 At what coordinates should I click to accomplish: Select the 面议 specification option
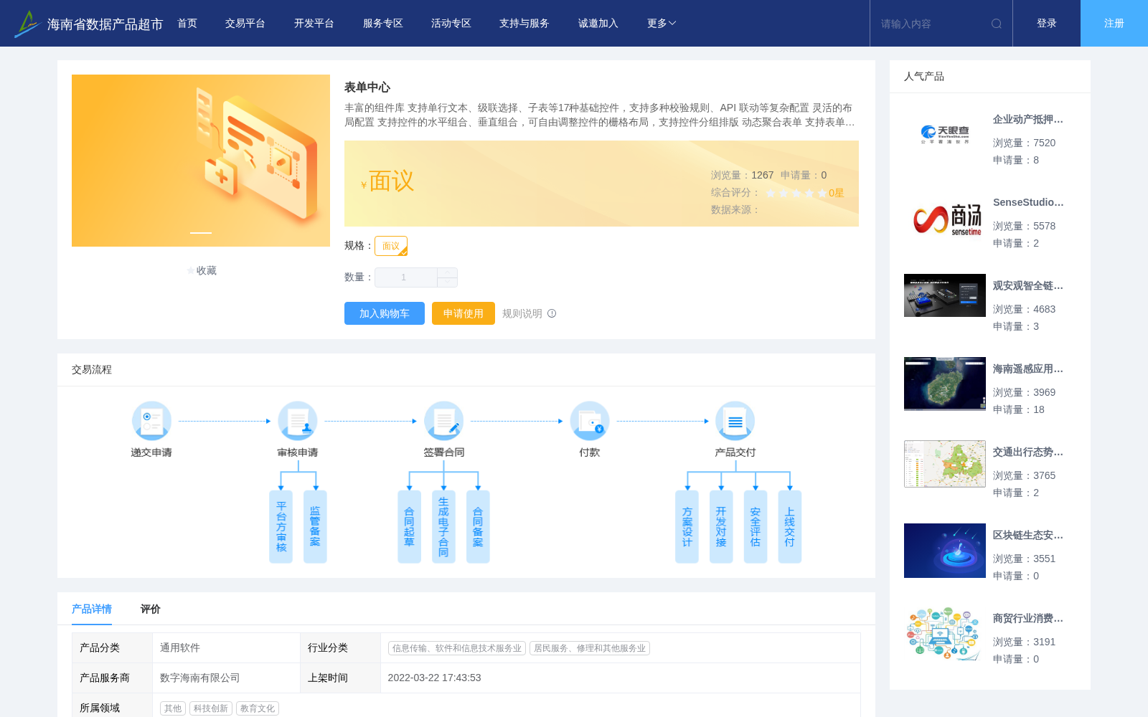pos(391,246)
